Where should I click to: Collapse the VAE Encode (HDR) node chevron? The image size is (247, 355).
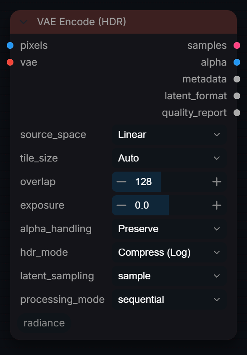point(24,22)
